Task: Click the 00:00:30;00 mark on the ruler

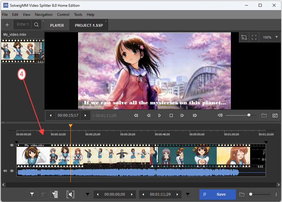Action: point(128,134)
